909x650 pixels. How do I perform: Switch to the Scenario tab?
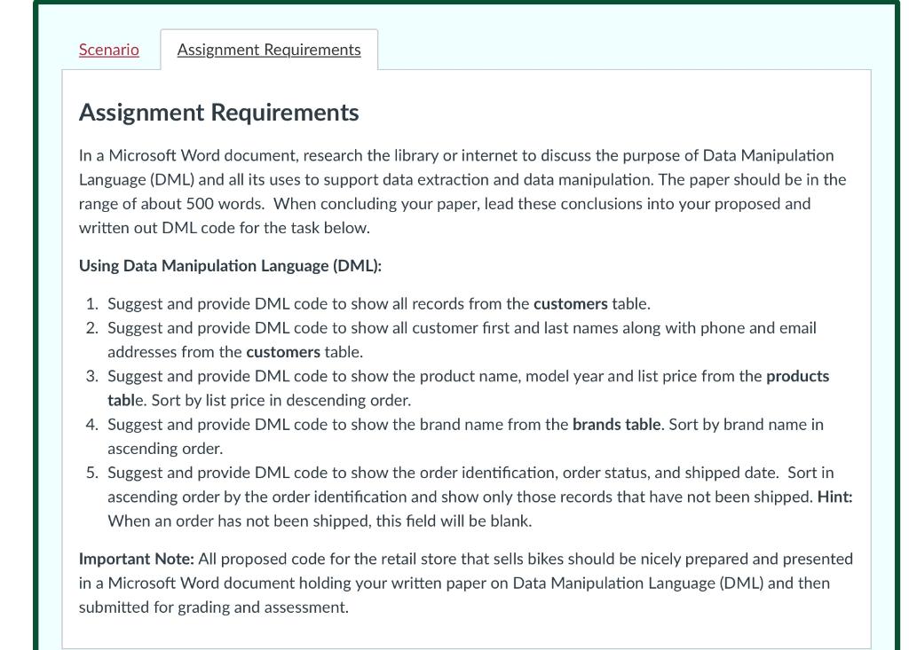coord(108,50)
